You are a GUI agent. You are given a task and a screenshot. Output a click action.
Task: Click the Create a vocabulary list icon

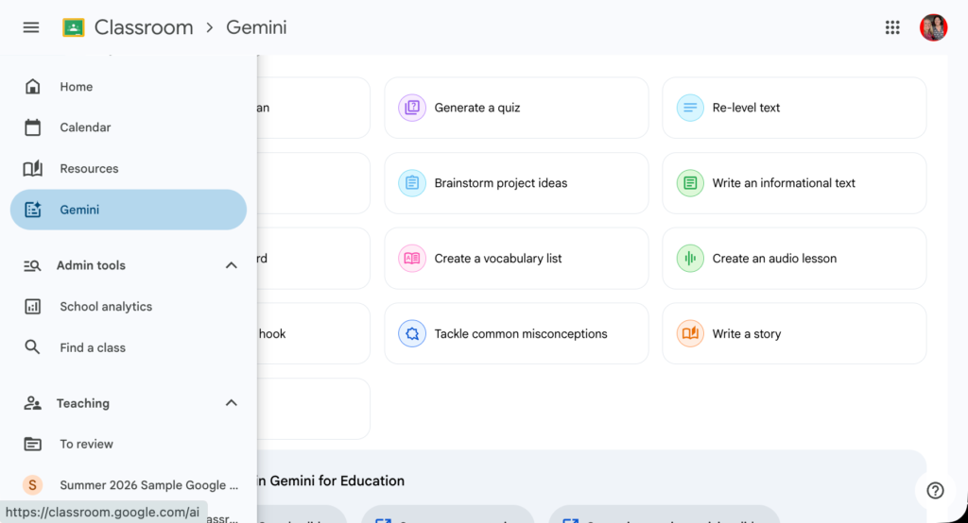point(412,259)
